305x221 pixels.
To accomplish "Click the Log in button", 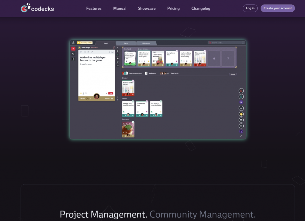I will (x=250, y=8).
